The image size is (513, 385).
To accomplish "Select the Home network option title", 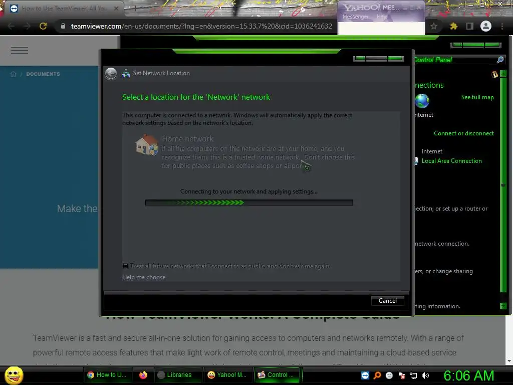I will pos(188,138).
